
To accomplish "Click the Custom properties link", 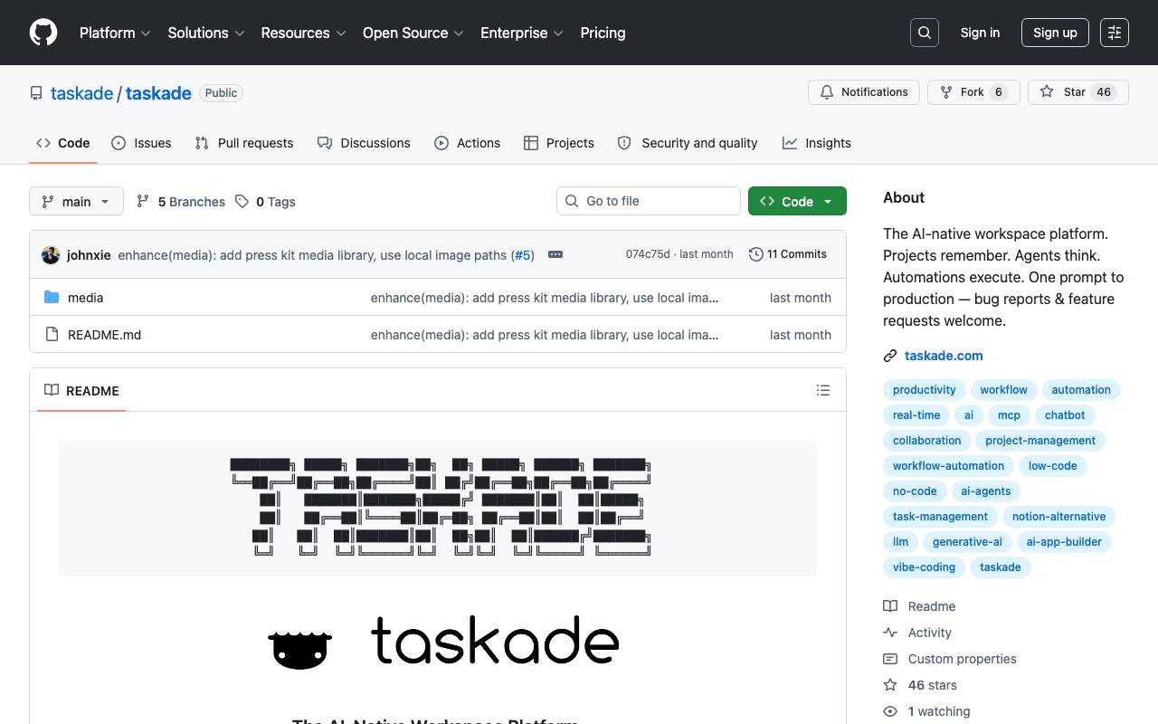I will pos(962,659).
